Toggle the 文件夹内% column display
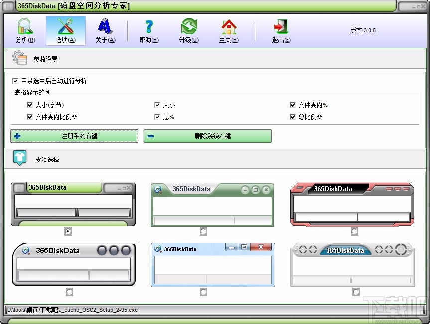 pyautogui.click(x=293, y=105)
